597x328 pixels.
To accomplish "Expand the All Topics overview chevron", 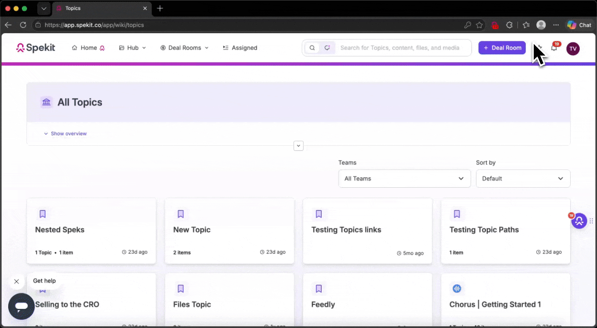I will pos(298,146).
